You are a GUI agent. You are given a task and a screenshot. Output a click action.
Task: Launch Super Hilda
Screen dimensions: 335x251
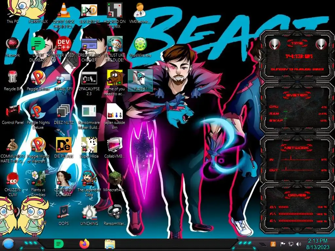point(89,148)
